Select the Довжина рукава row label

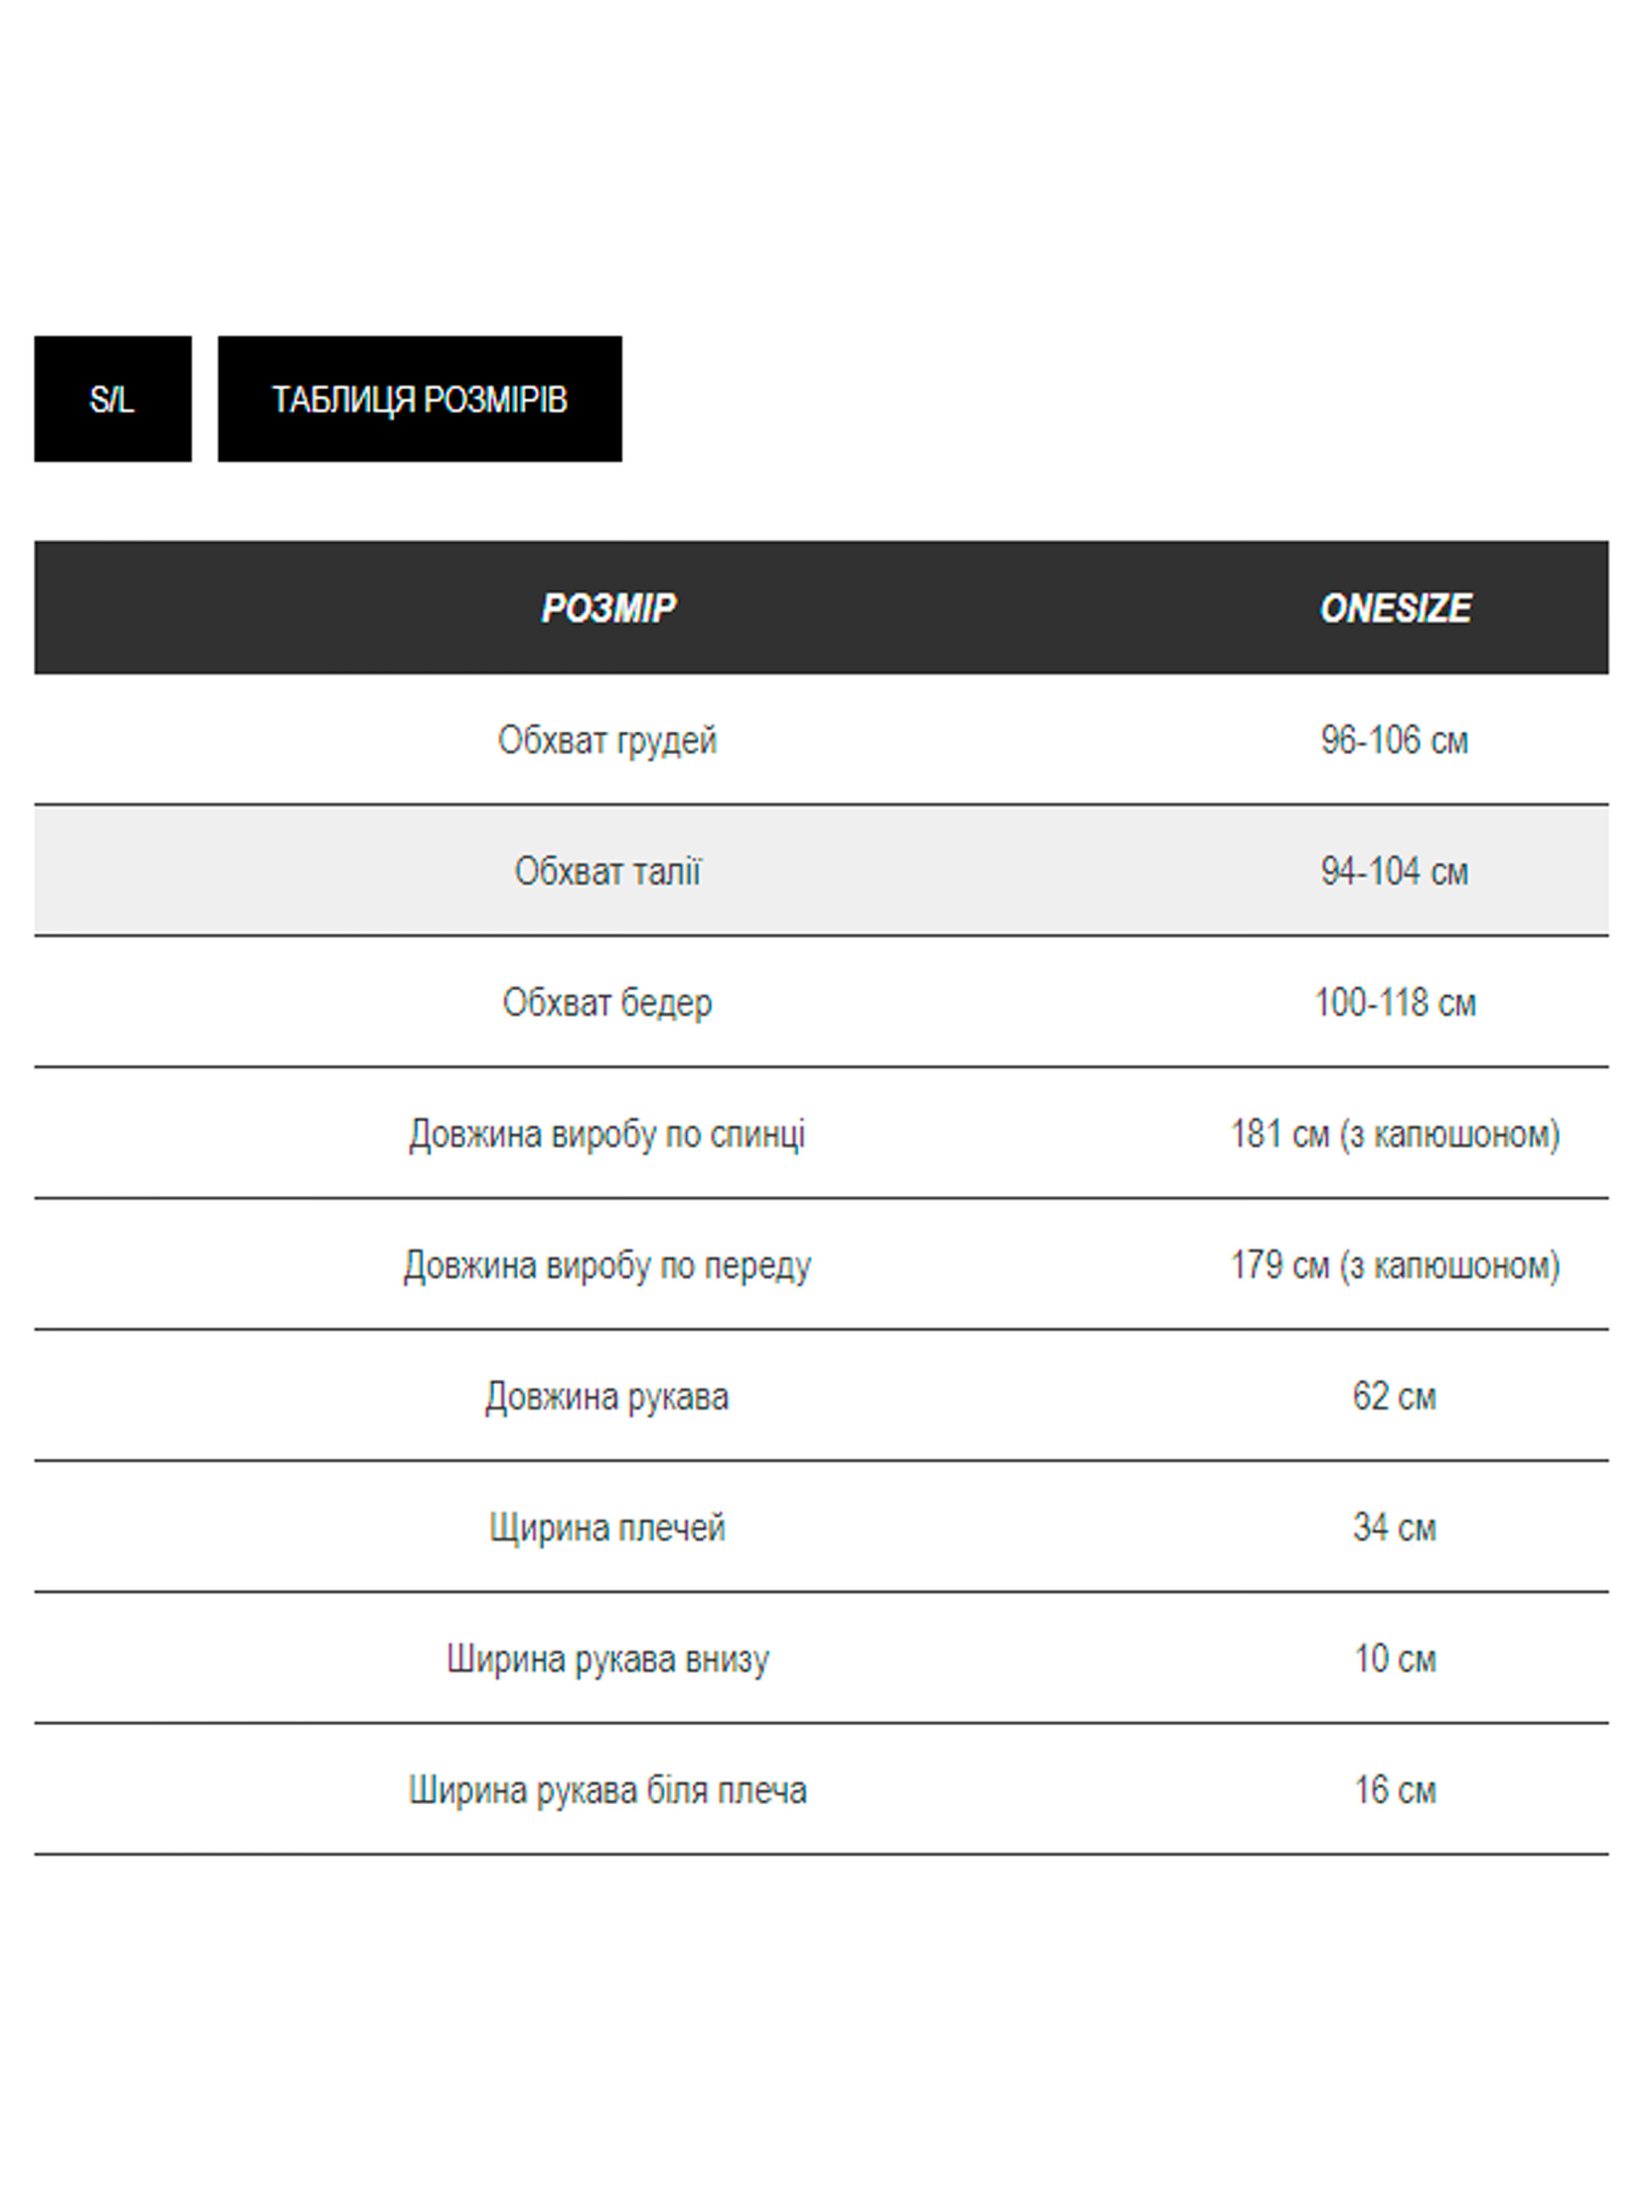click(607, 1396)
